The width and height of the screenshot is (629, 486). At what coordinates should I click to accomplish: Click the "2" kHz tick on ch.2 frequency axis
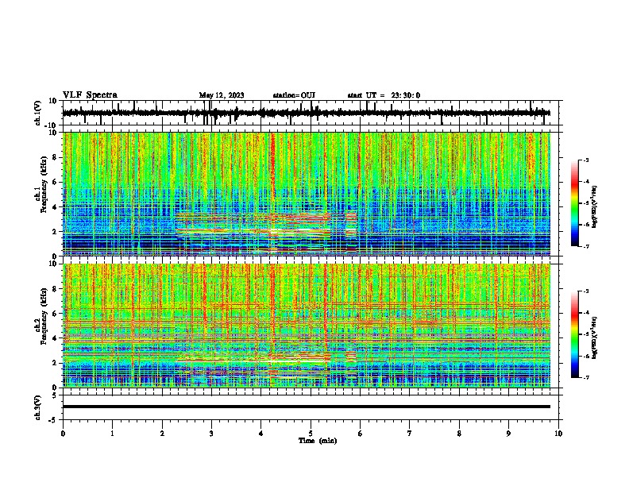tap(55, 363)
